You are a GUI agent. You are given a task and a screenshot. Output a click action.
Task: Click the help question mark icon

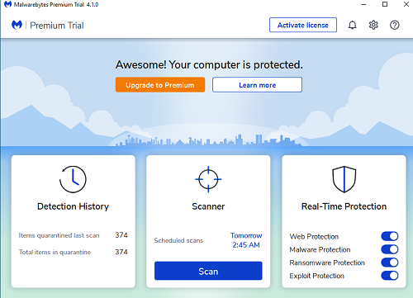pos(395,25)
